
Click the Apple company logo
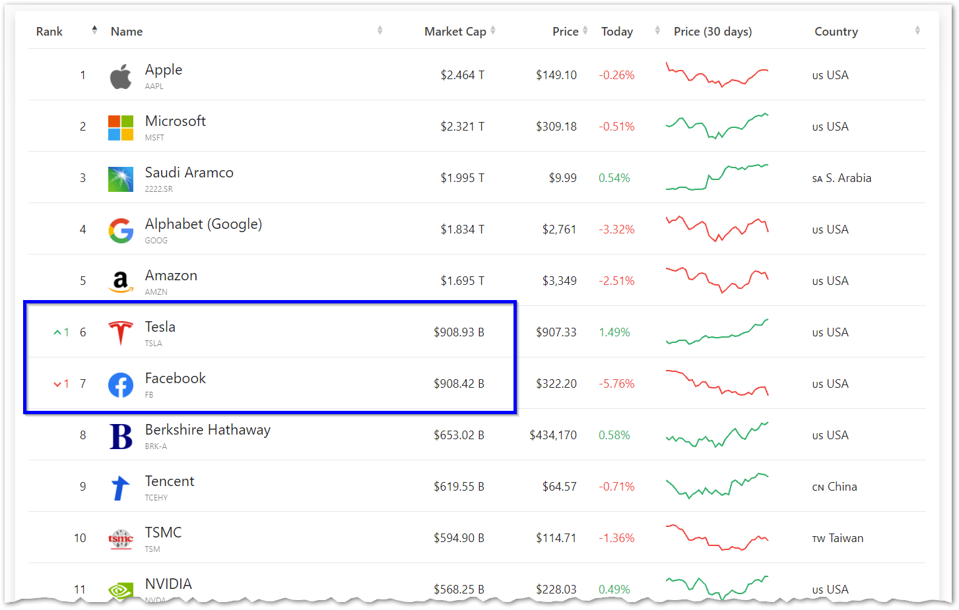click(x=121, y=76)
